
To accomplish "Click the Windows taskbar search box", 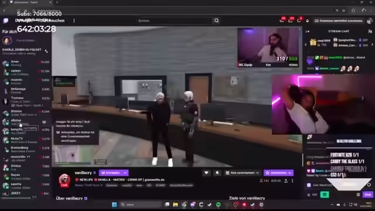I will (x=141, y=205).
